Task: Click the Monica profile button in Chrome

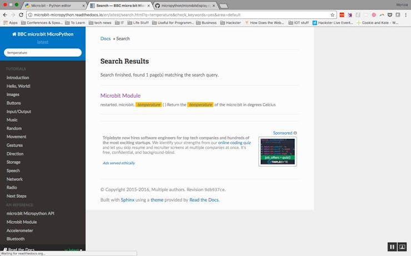Action: click(x=402, y=4)
